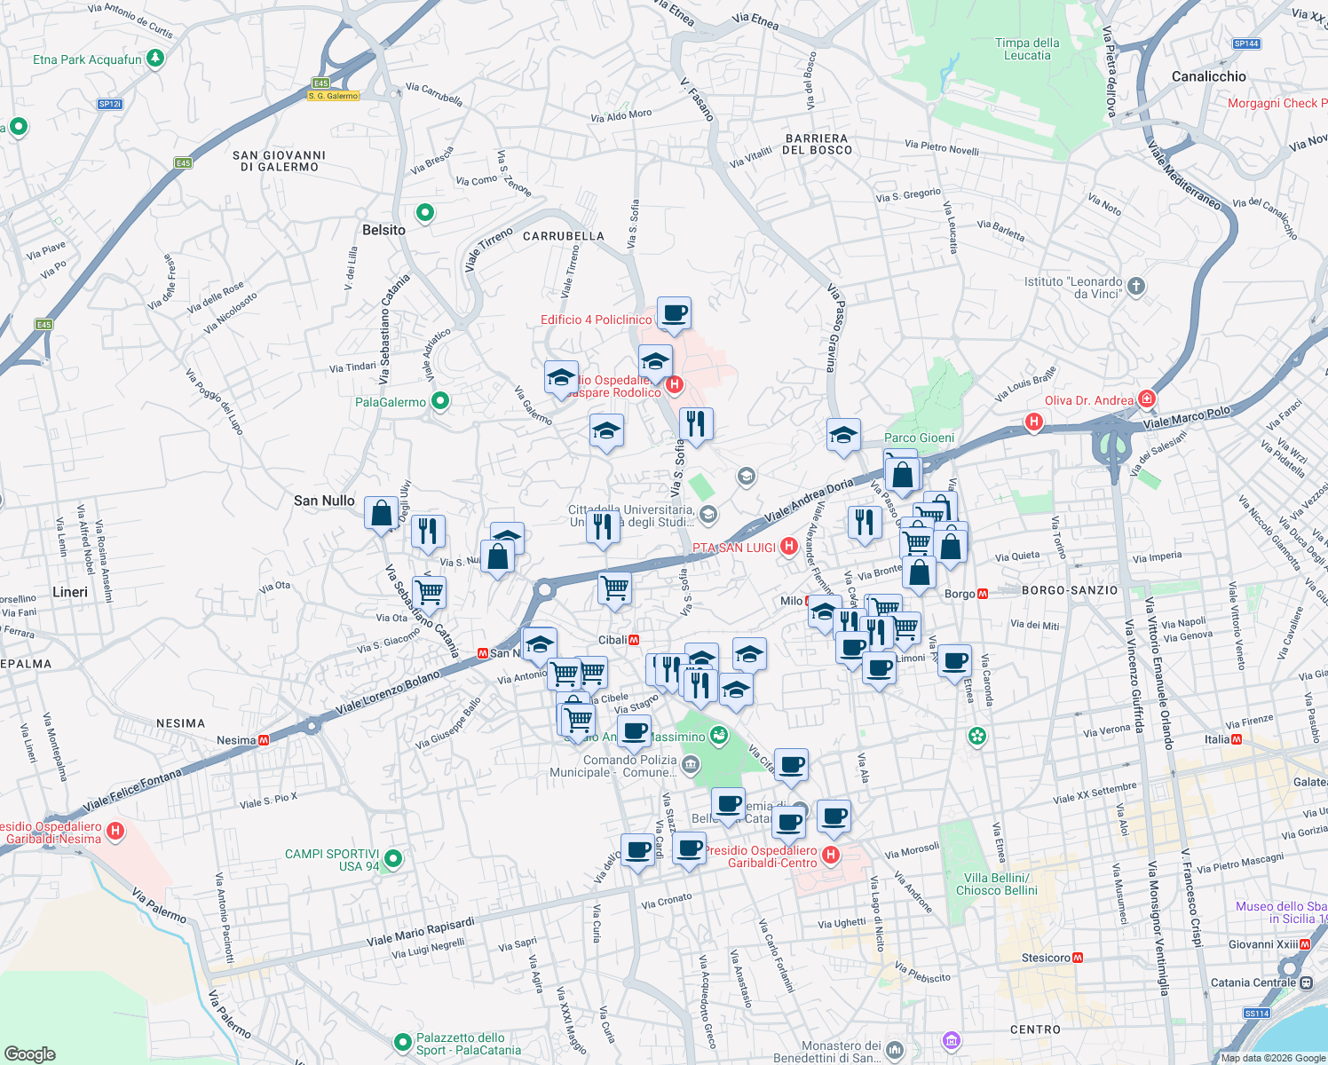Open the restaurant marker on Via S. Sofia
The image size is (1328, 1065).
click(697, 425)
